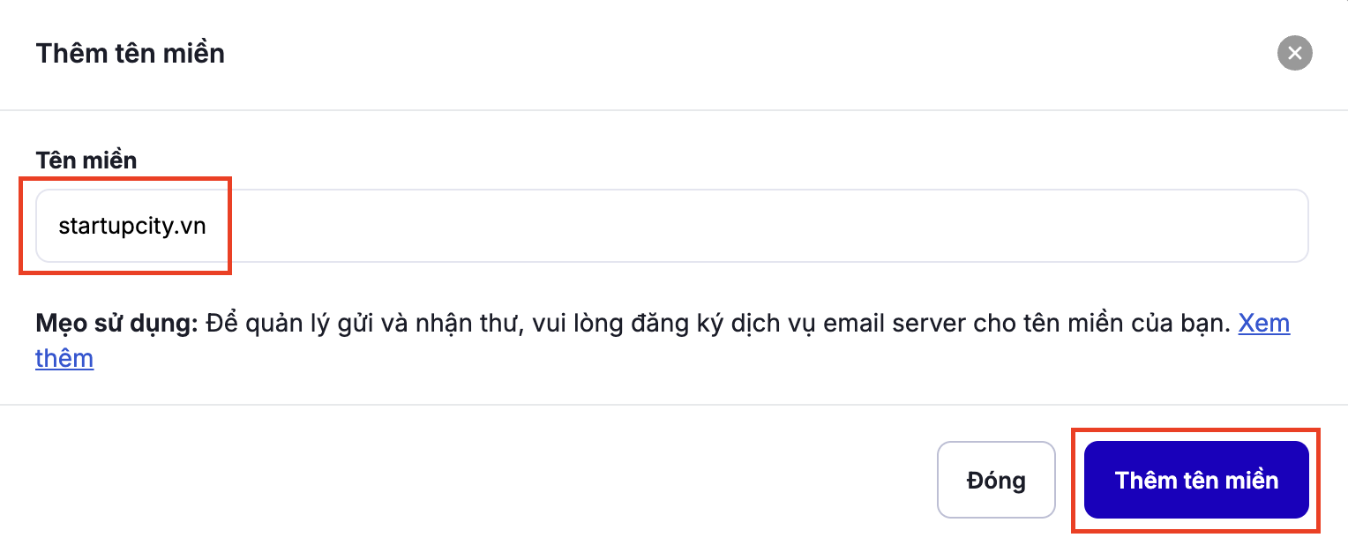Cancel the dialog using Đóng
Image resolution: width=1348 pixels, height=545 pixels.
coord(996,480)
